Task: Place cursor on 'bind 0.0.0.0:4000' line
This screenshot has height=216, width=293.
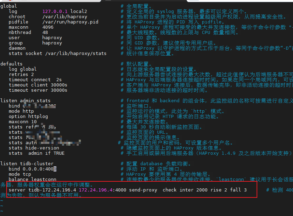Action: click(x=33, y=169)
